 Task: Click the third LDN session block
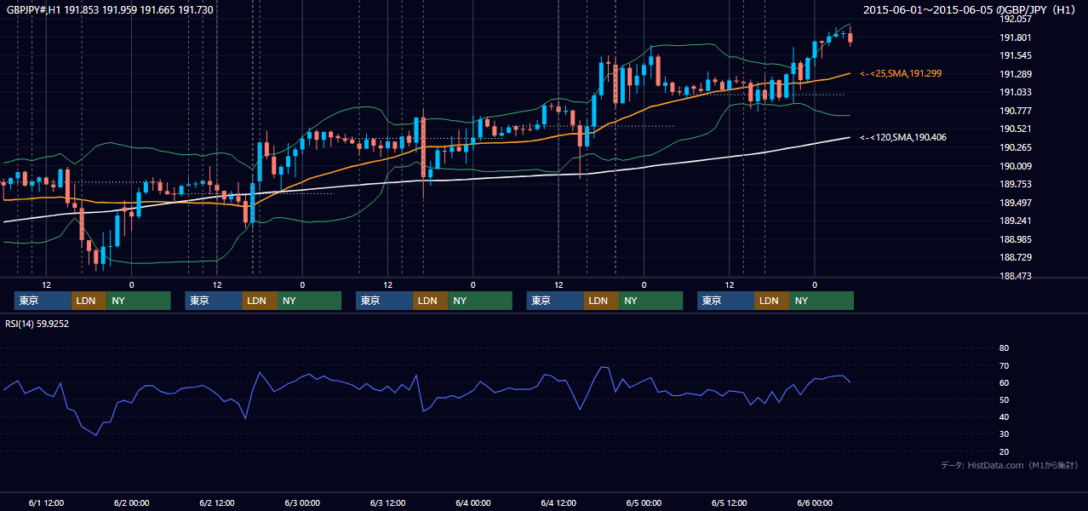tap(430, 301)
